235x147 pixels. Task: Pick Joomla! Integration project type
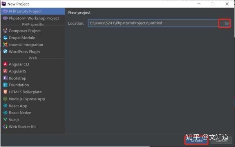point(33,45)
